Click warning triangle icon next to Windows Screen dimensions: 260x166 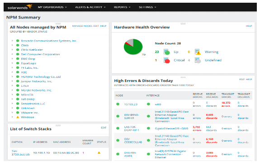(x=18, y=117)
